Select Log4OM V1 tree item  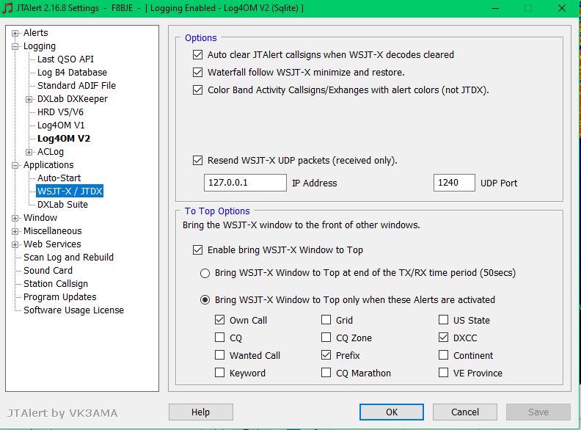(x=61, y=125)
